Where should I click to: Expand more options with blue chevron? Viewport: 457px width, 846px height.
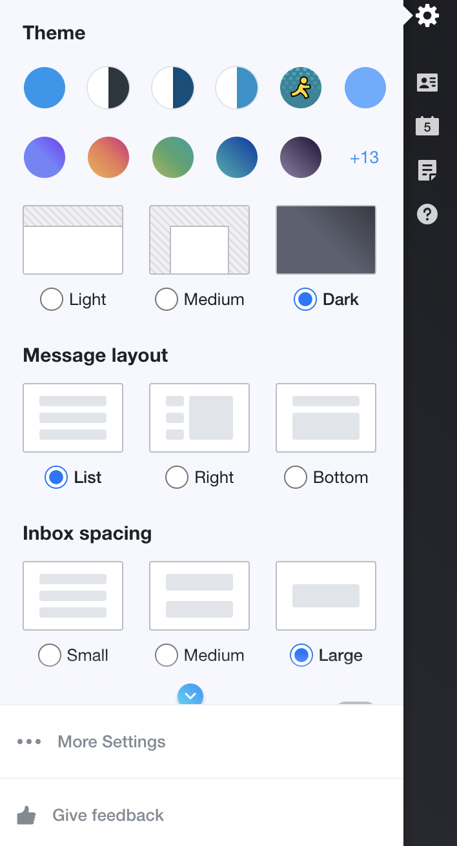click(190, 695)
